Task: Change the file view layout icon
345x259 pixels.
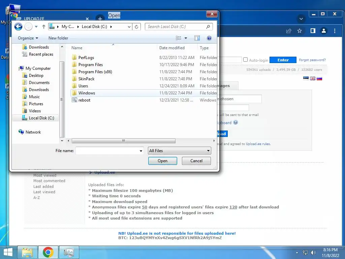Action: point(178,38)
